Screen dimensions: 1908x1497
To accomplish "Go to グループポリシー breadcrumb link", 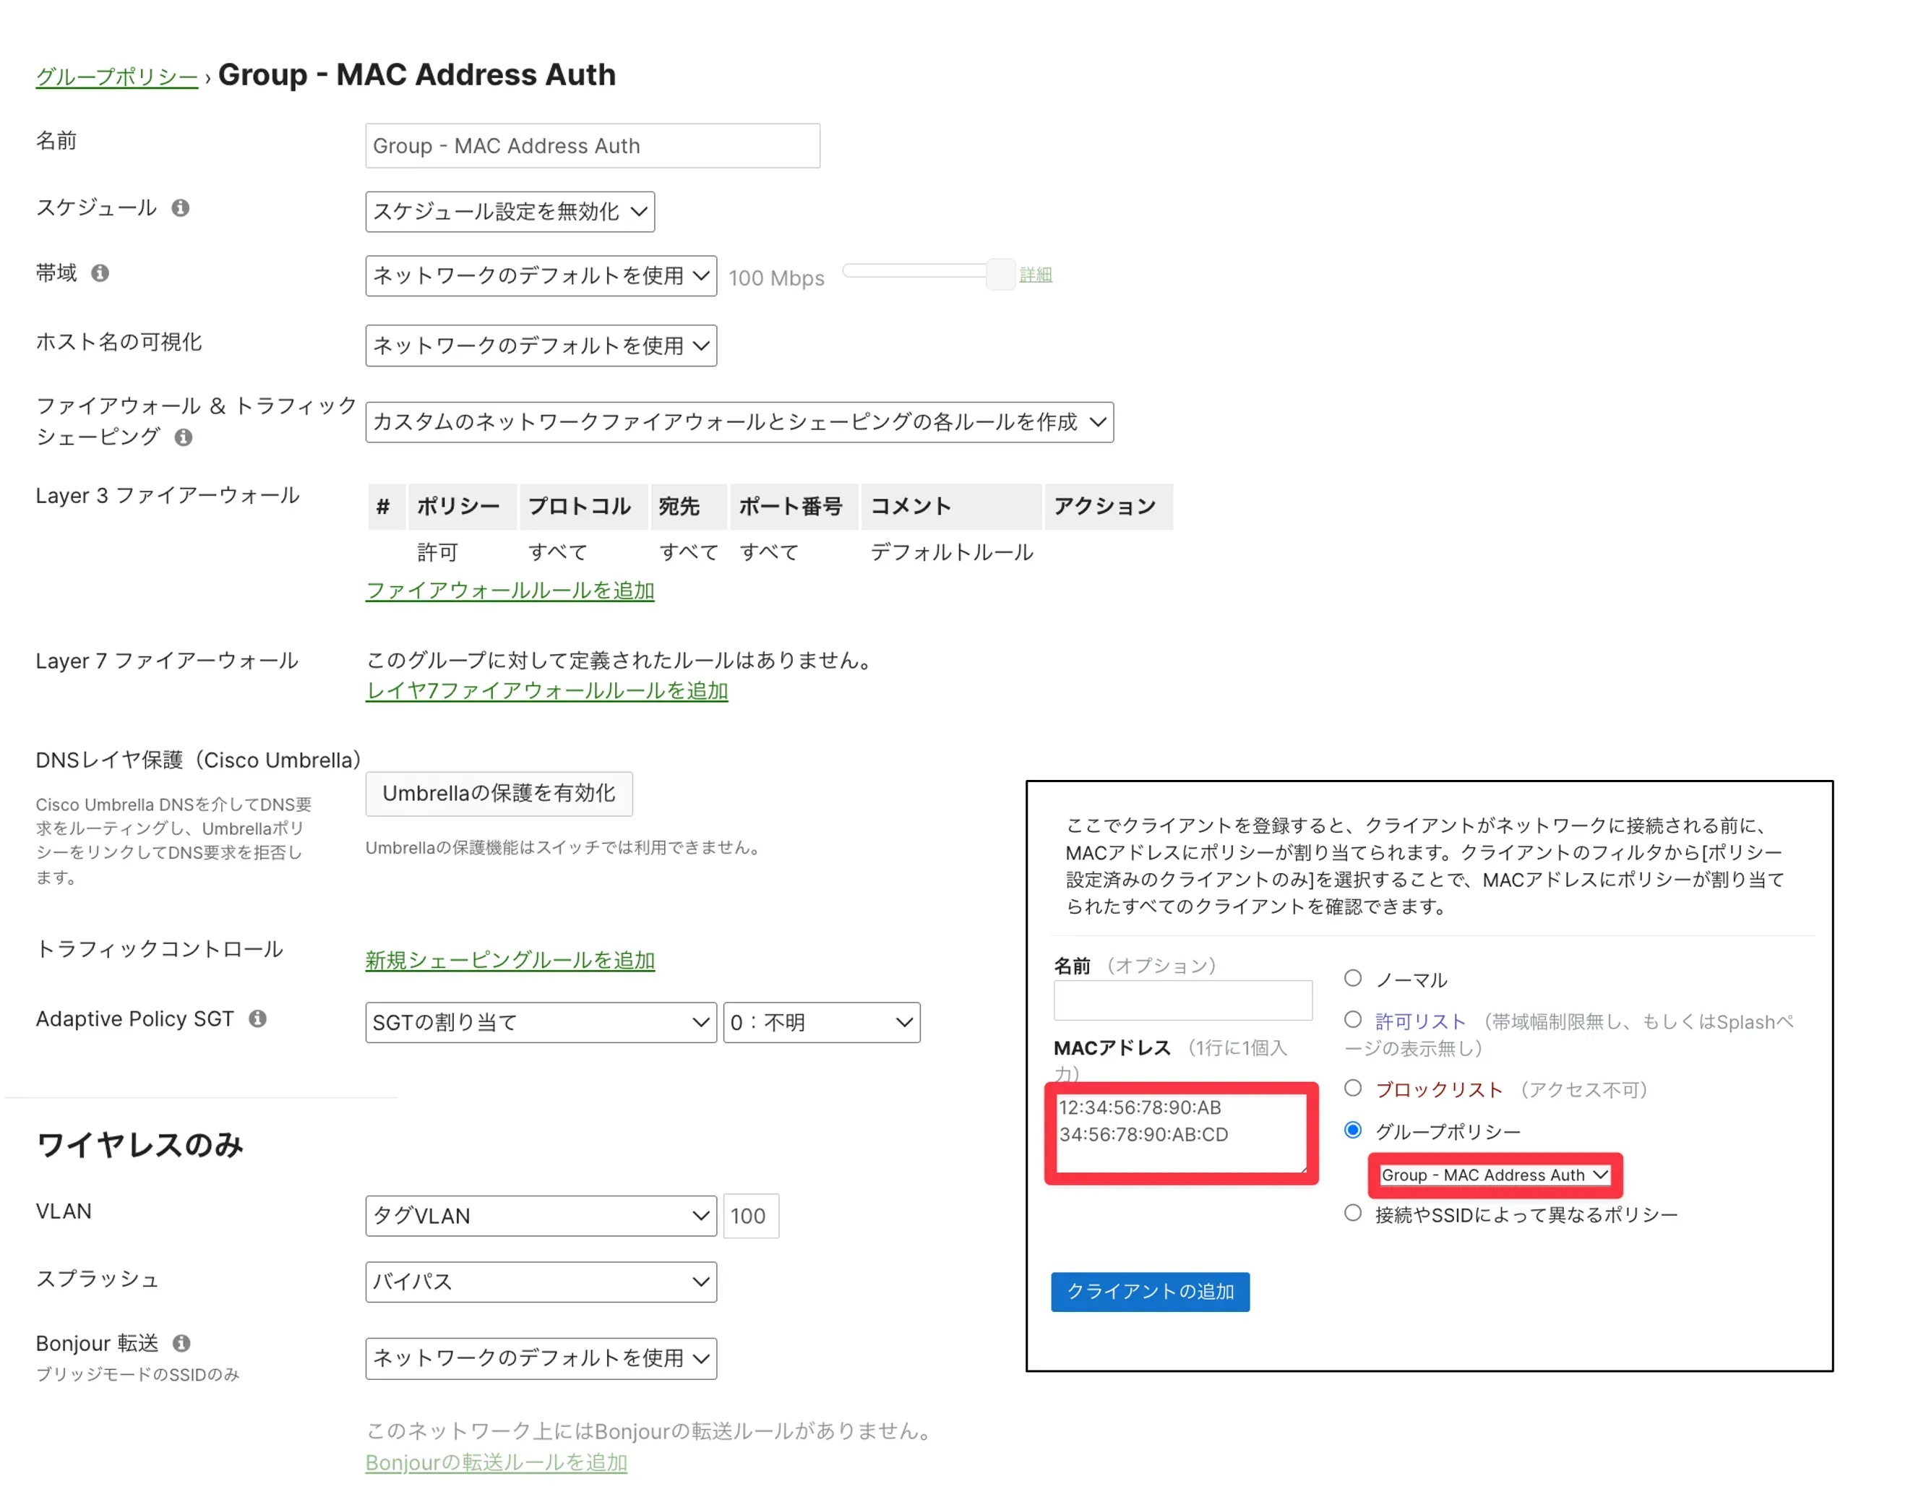I will pyautogui.click(x=116, y=77).
